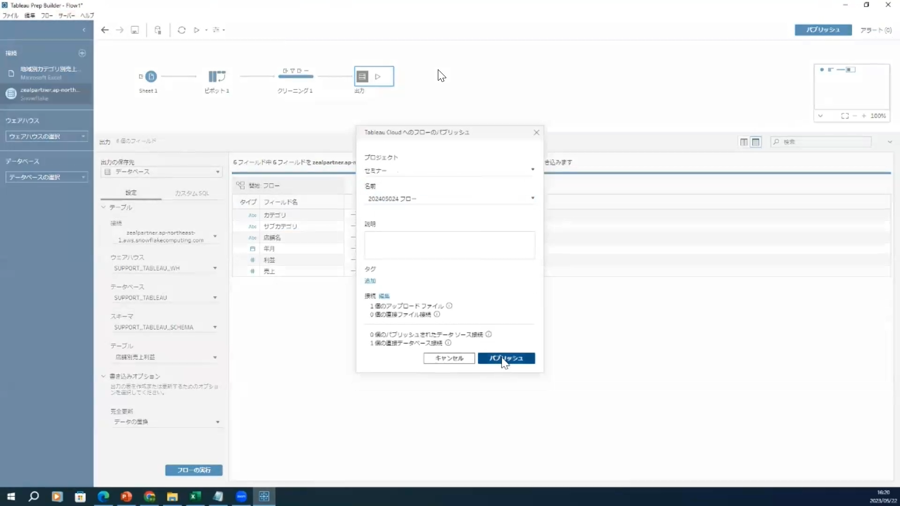Show info for published data source connections

[x=488, y=335]
